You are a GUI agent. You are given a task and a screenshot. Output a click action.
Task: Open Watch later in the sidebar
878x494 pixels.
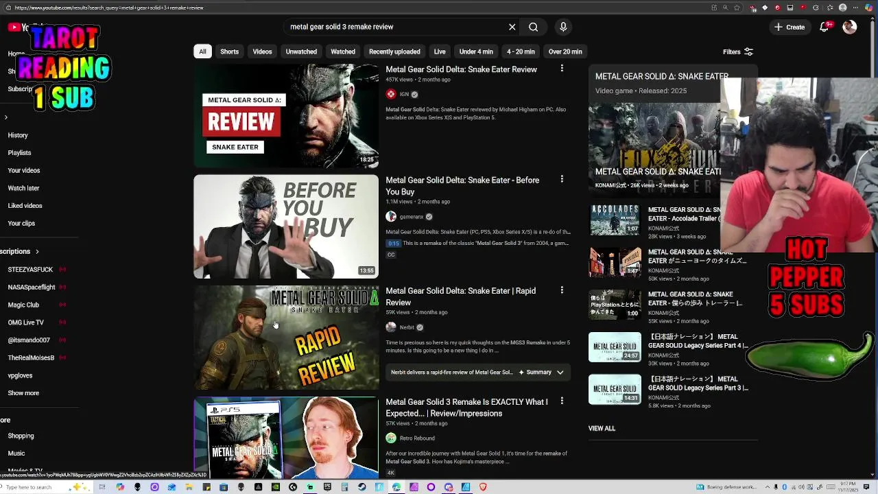23,188
